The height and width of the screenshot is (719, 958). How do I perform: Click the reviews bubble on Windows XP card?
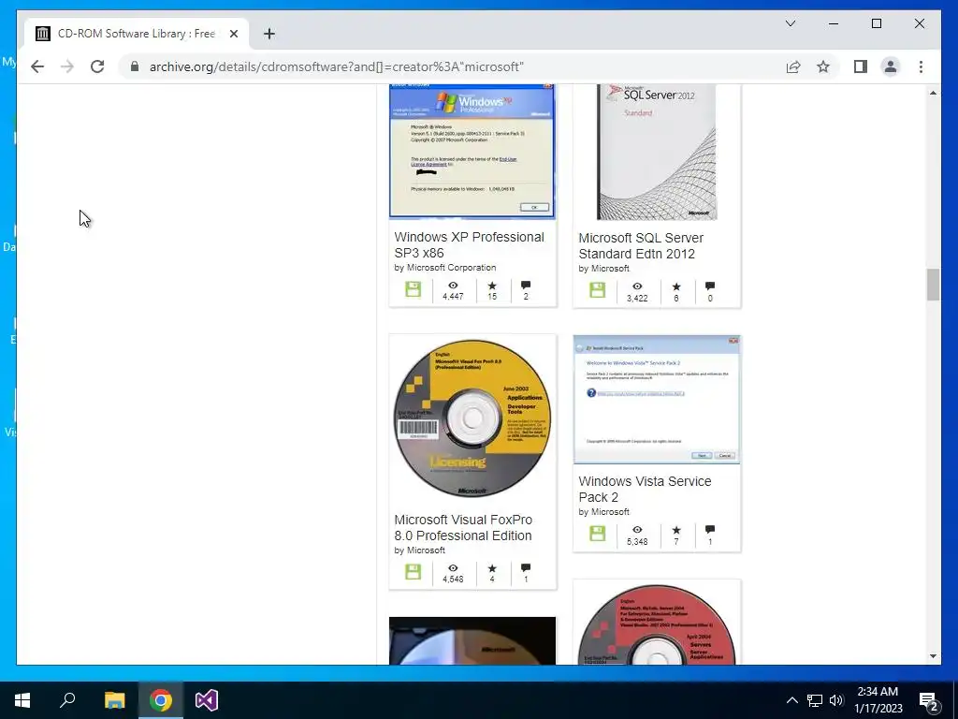tap(526, 286)
